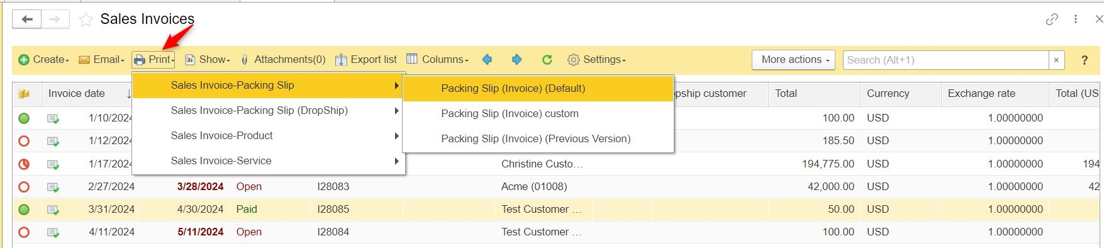Click green status icon for 1/10/2024 row
The height and width of the screenshot is (248, 1104).
tap(24, 118)
